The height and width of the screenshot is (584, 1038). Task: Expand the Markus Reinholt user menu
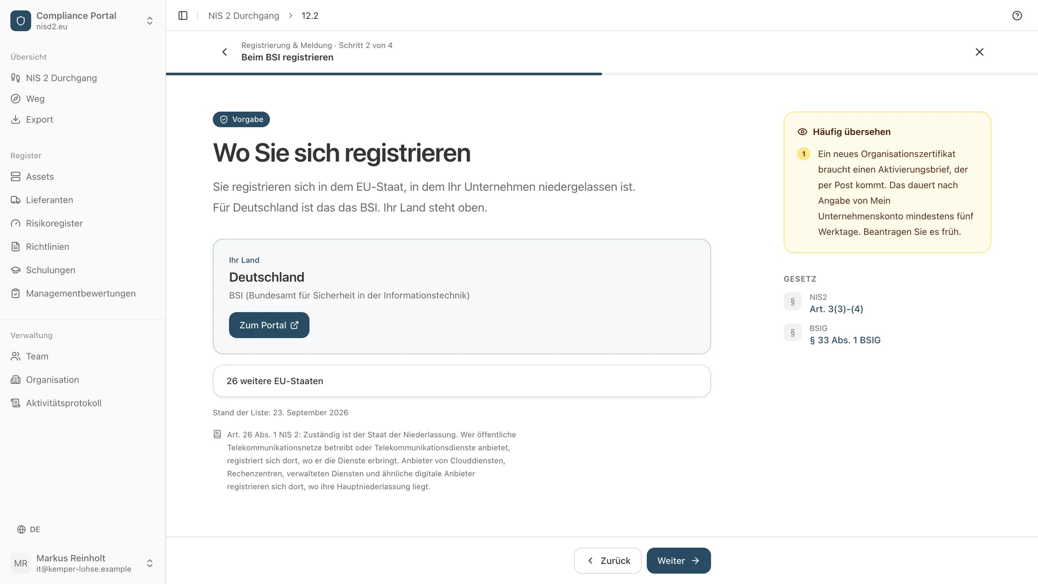[x=150, y=563]
